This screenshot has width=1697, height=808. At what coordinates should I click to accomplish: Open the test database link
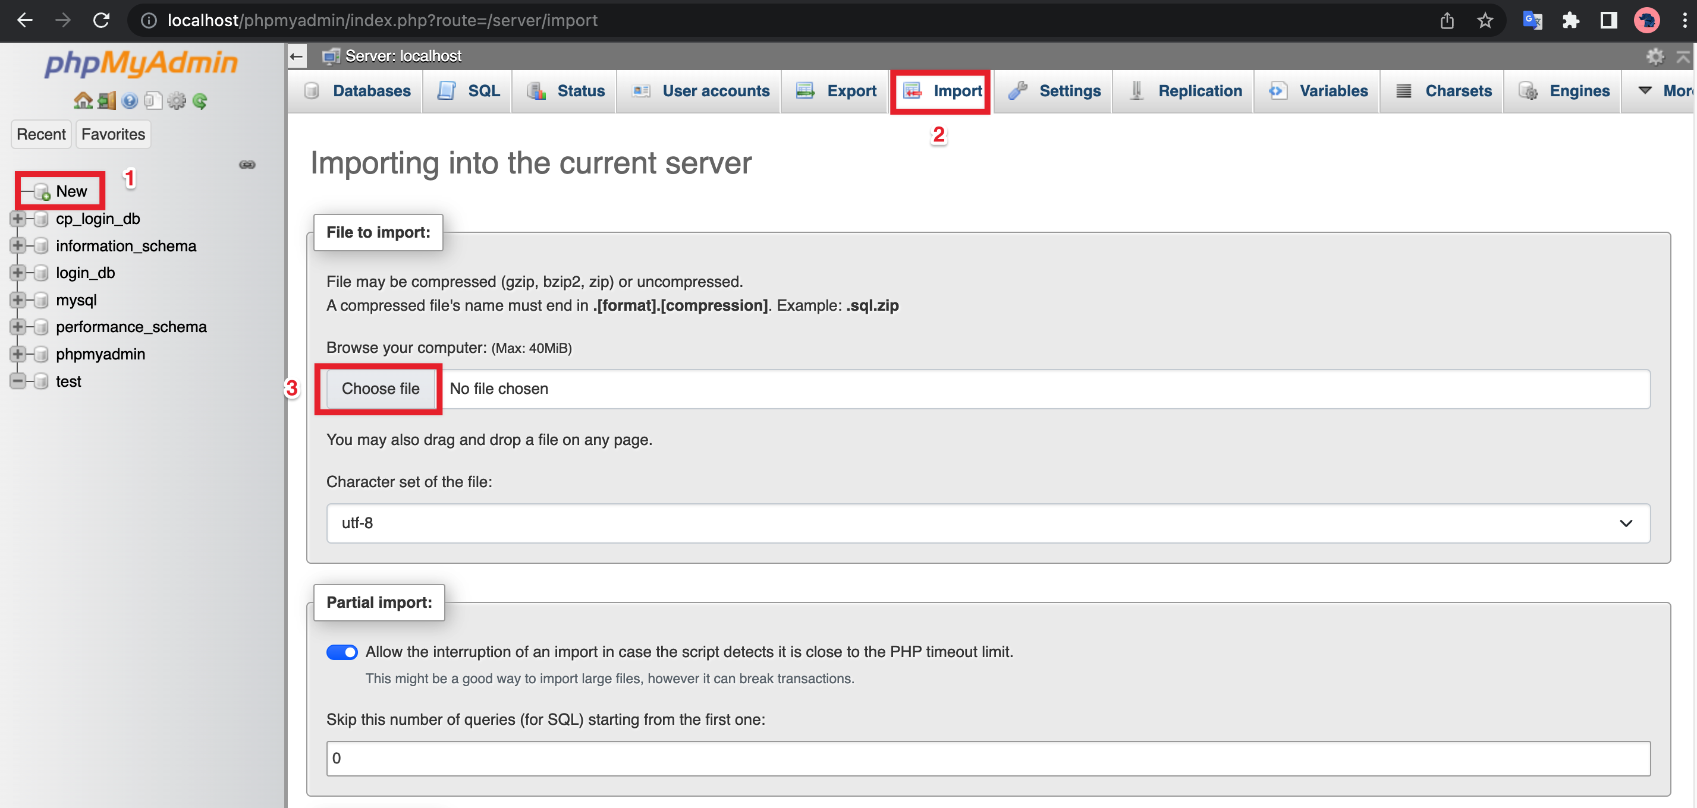(68, 381)
